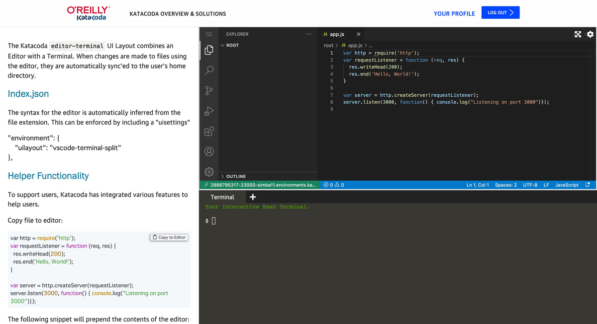597x324 pixels.
Task: Open the Explorer files view
Action: coord(209,50)
